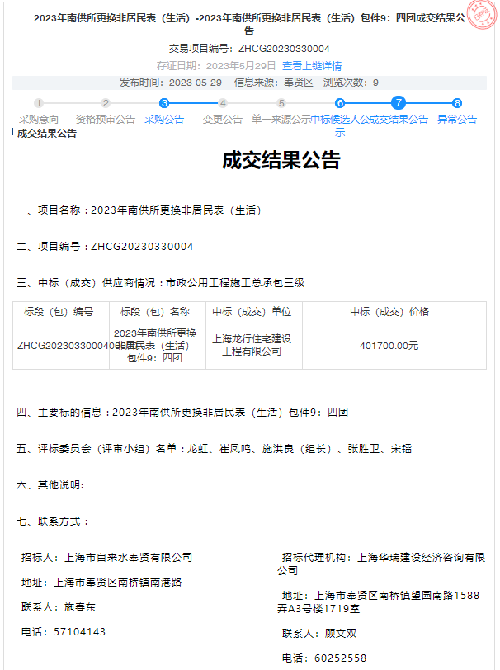This screenshot has height=670, width=500.
Task: Open the 采购公告 tab label
Action: (164, 119)
